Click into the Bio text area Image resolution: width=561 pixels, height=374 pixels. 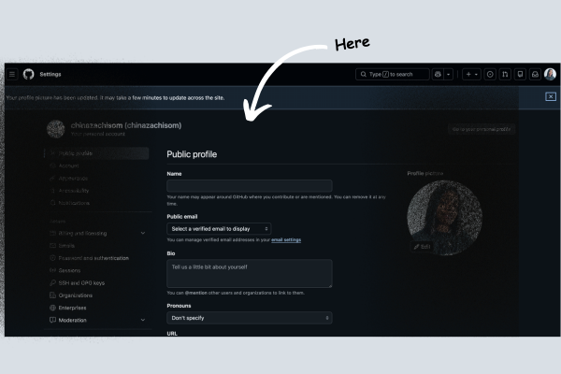pyautogui.click(x=250, y=273)
